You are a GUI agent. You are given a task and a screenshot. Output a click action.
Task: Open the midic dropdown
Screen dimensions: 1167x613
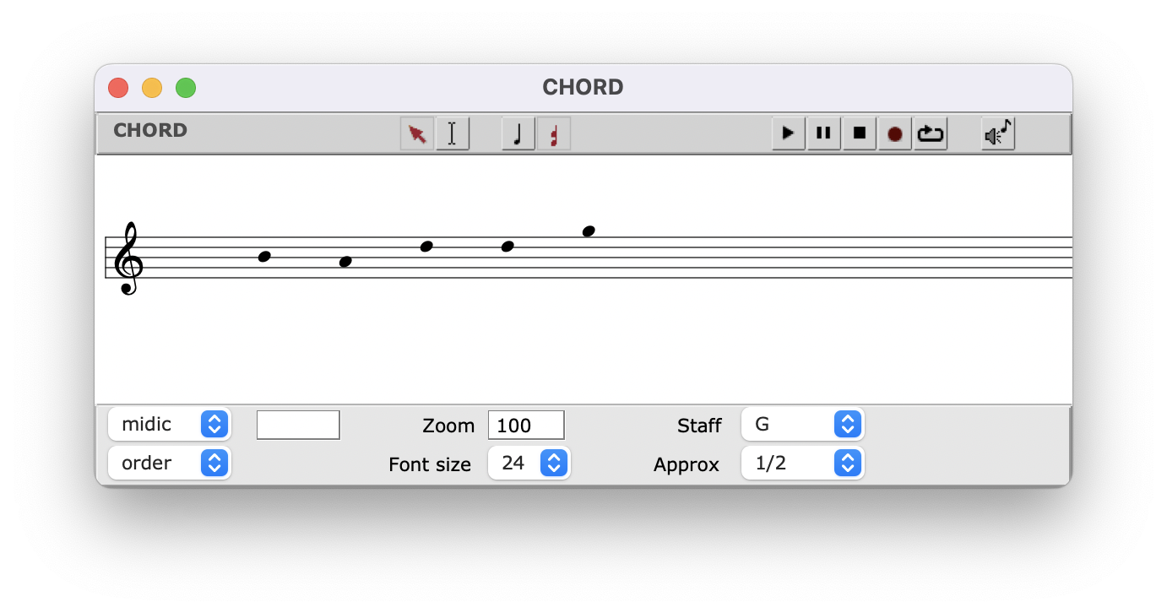coord(170,424)
